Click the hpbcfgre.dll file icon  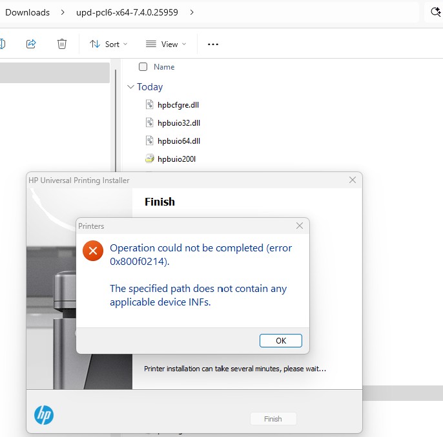click(149, 104)
